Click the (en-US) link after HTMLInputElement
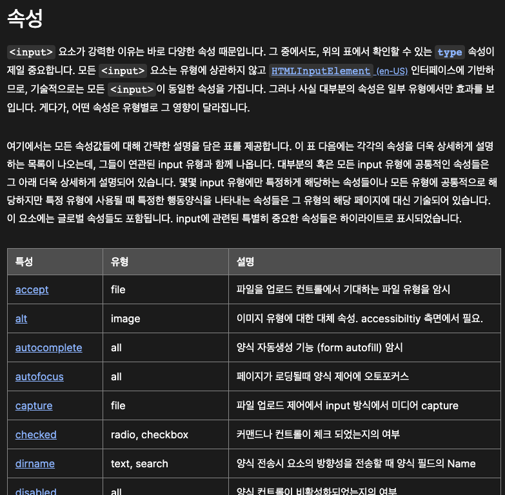Screen dimensions: 505x495 [392, 71]
